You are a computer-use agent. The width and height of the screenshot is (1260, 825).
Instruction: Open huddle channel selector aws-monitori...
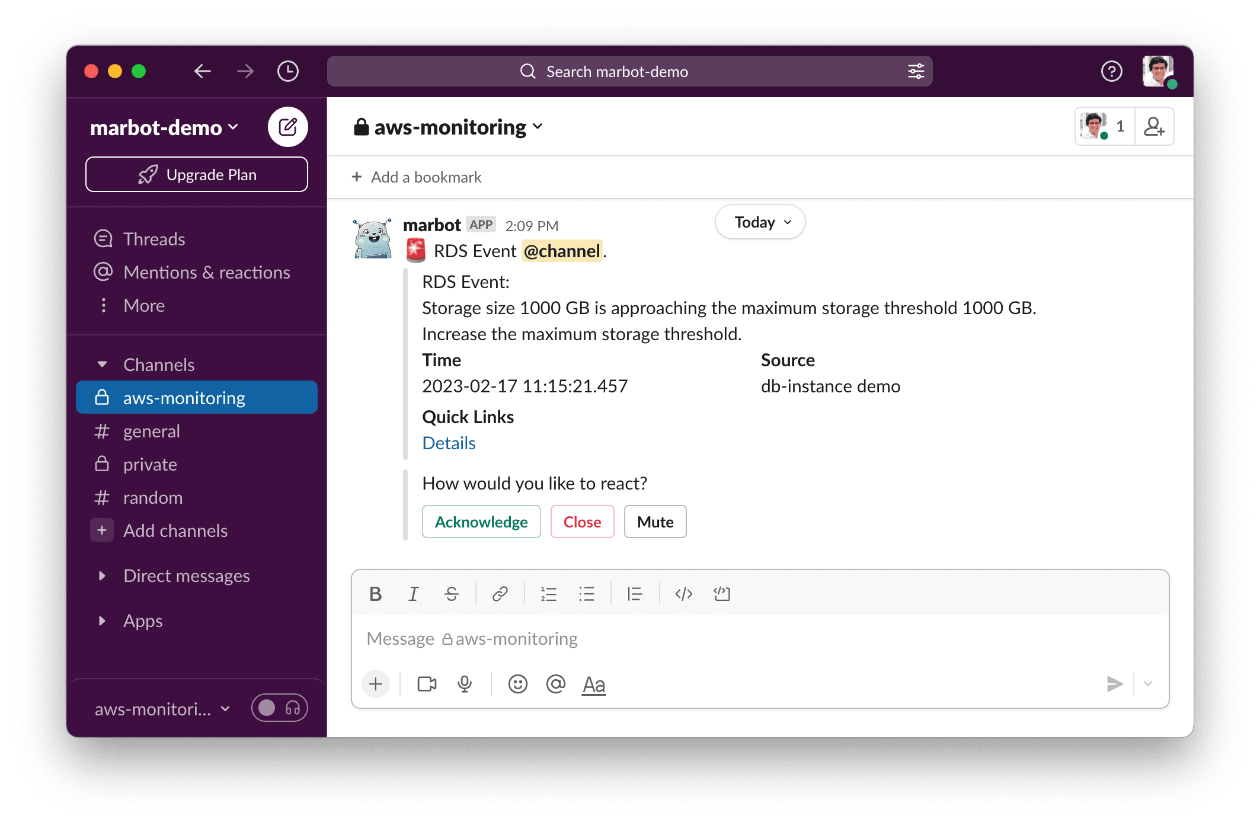click(x=162, y=709)
